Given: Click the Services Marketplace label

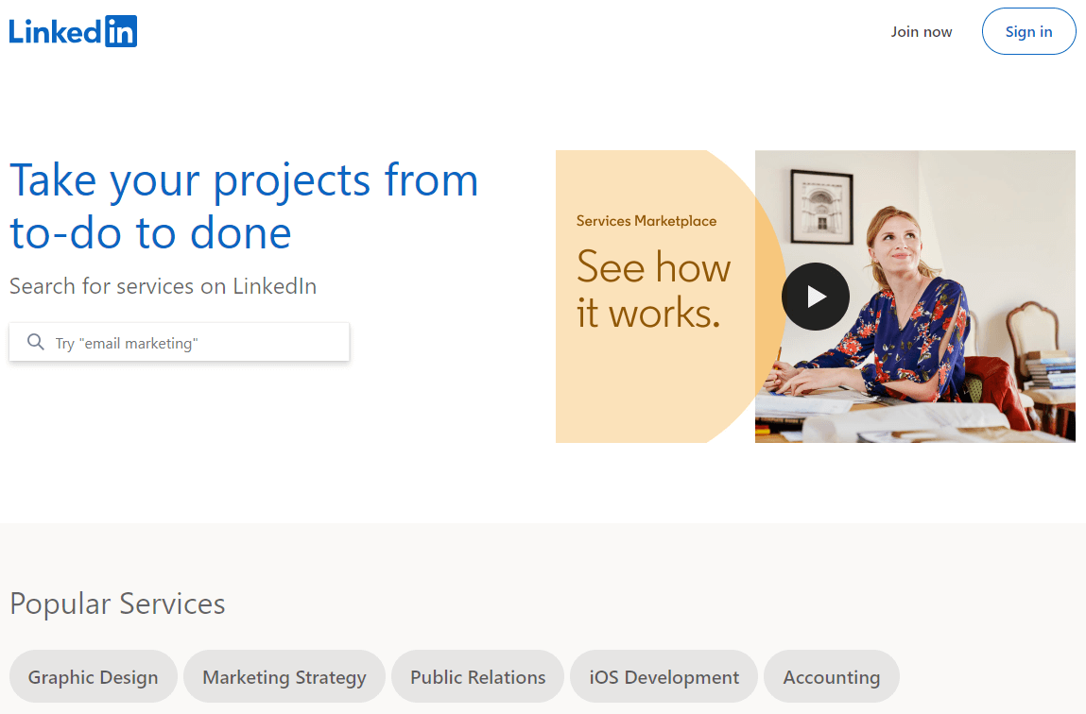Looking at the screenshot, I should coord(646,221).
